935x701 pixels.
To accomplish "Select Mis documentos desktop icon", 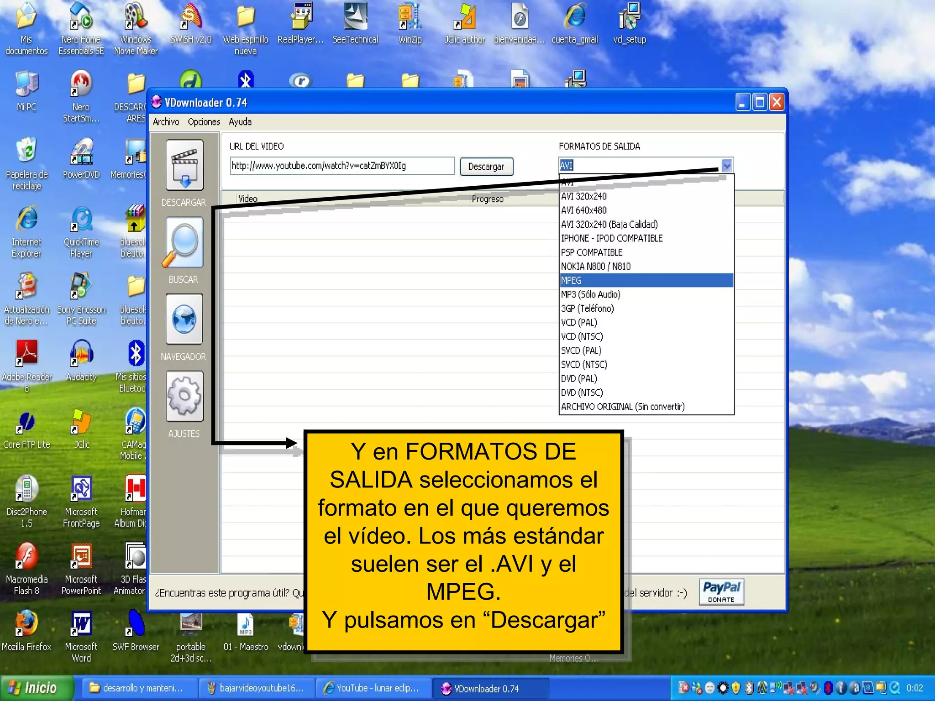I will 26,28.
